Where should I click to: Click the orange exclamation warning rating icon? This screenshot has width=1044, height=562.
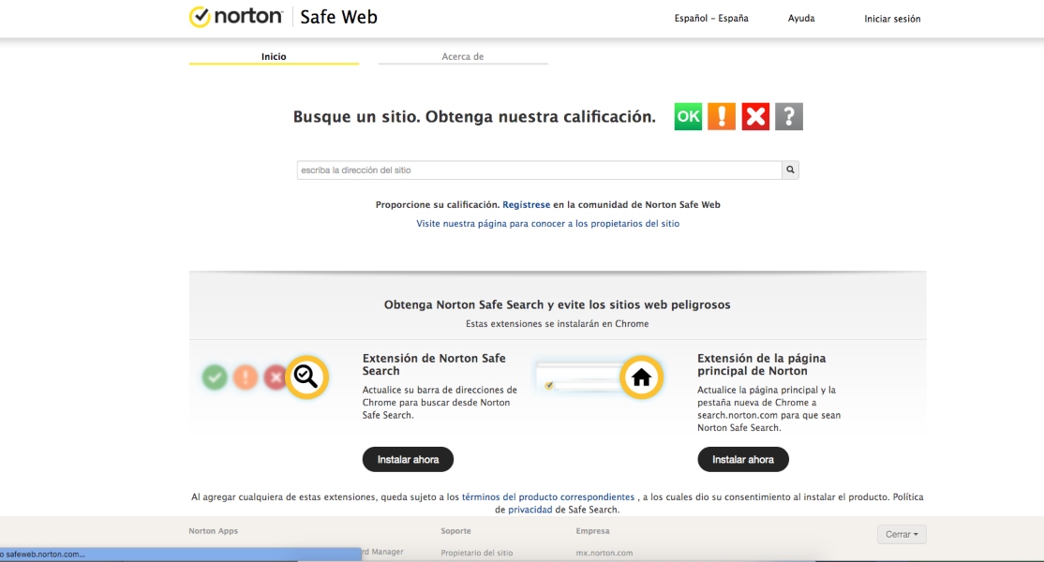pos(722,116)
